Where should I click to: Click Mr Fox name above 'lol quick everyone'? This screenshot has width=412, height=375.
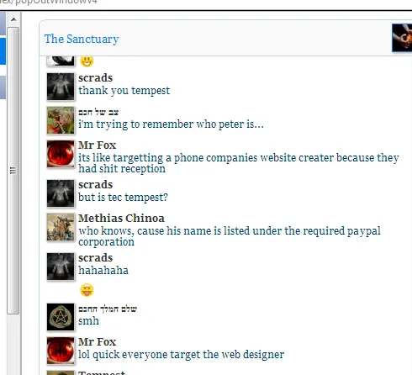tap(97, 342)
